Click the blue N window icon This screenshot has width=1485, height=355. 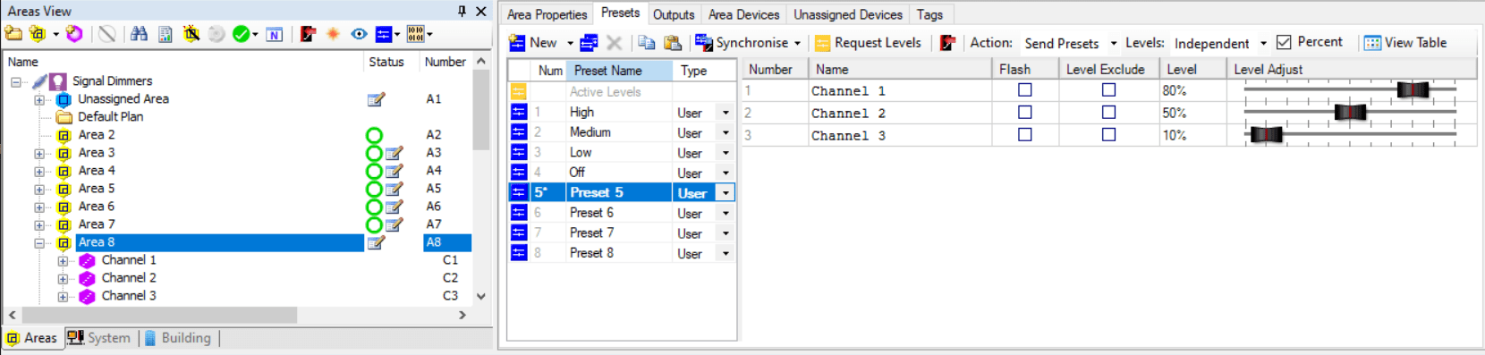[275, 34]
